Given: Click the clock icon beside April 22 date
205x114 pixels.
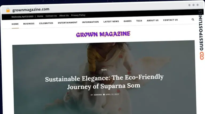Looking at the screenshot, I should click(x=104, y=95).
